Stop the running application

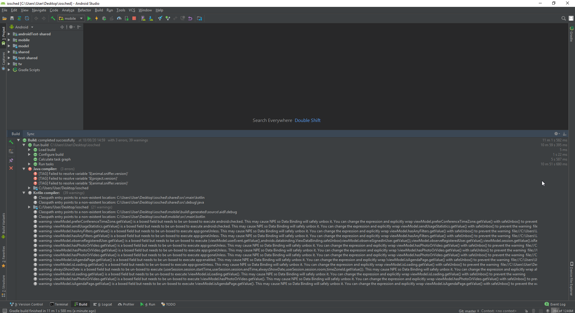tap(134, 18)
